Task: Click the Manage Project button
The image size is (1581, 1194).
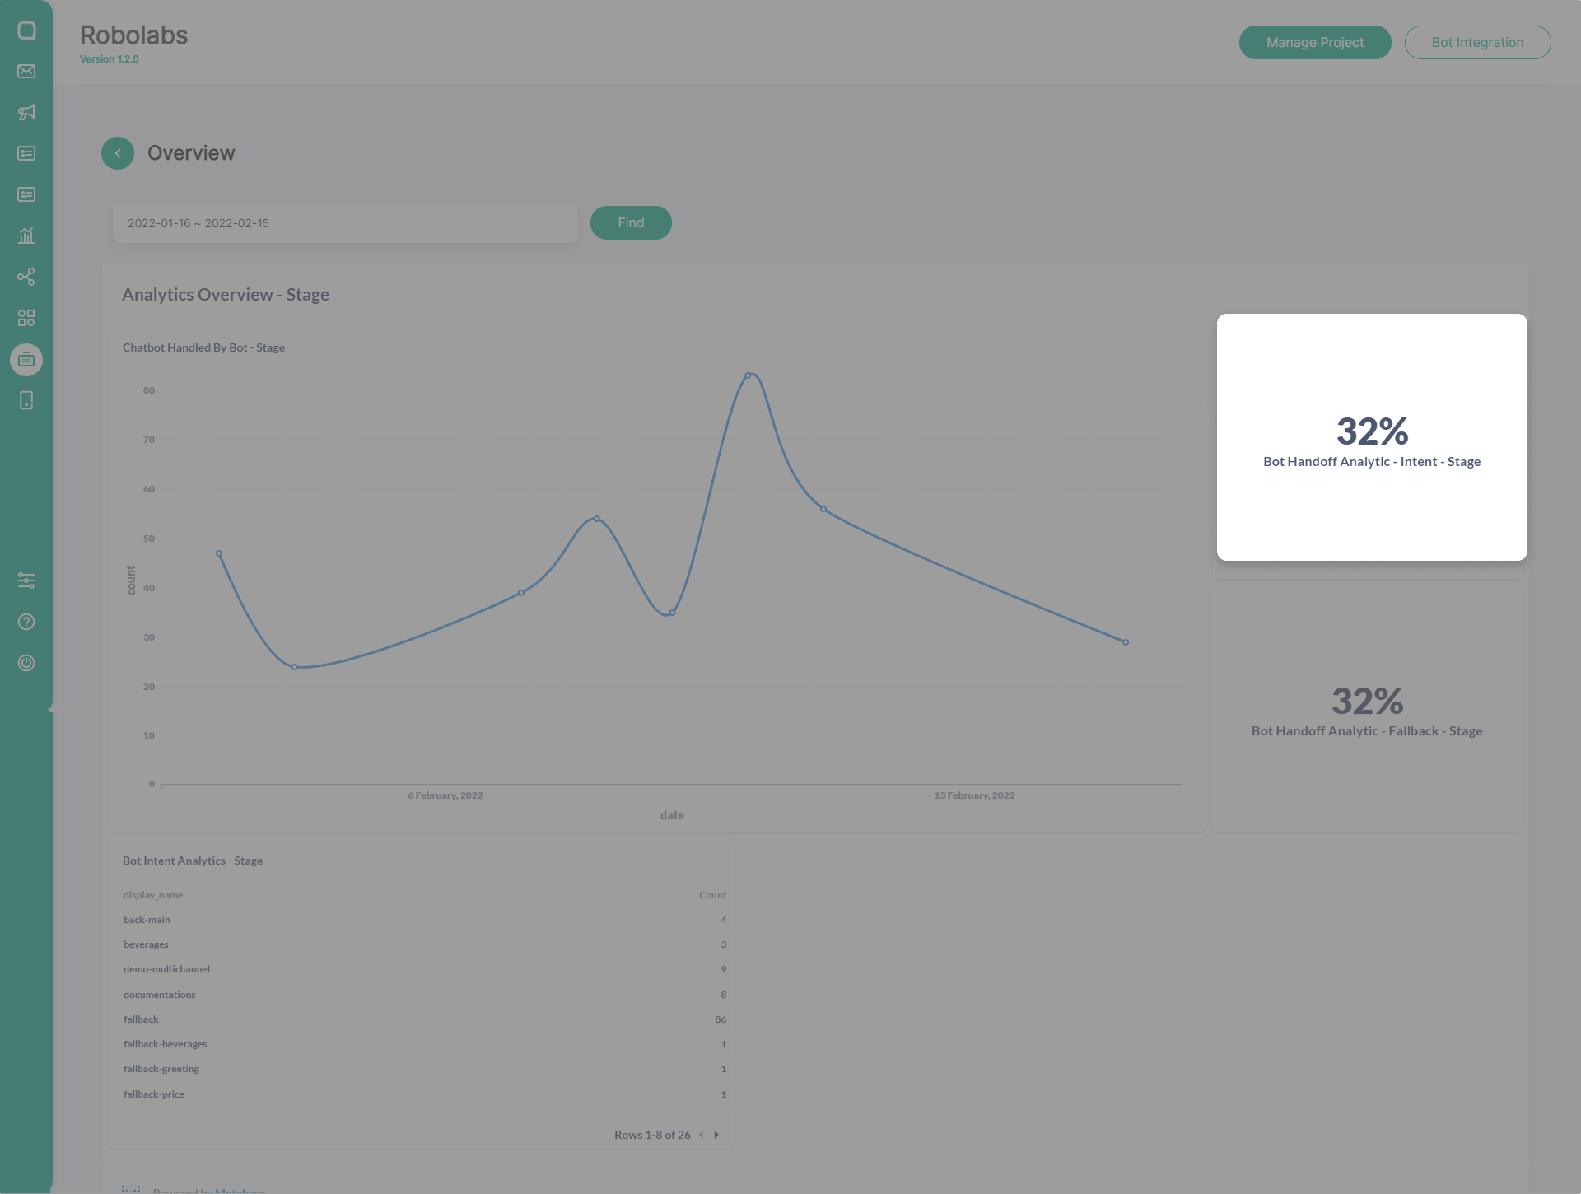Action: pyautogui.click(x=1314, y=43)
